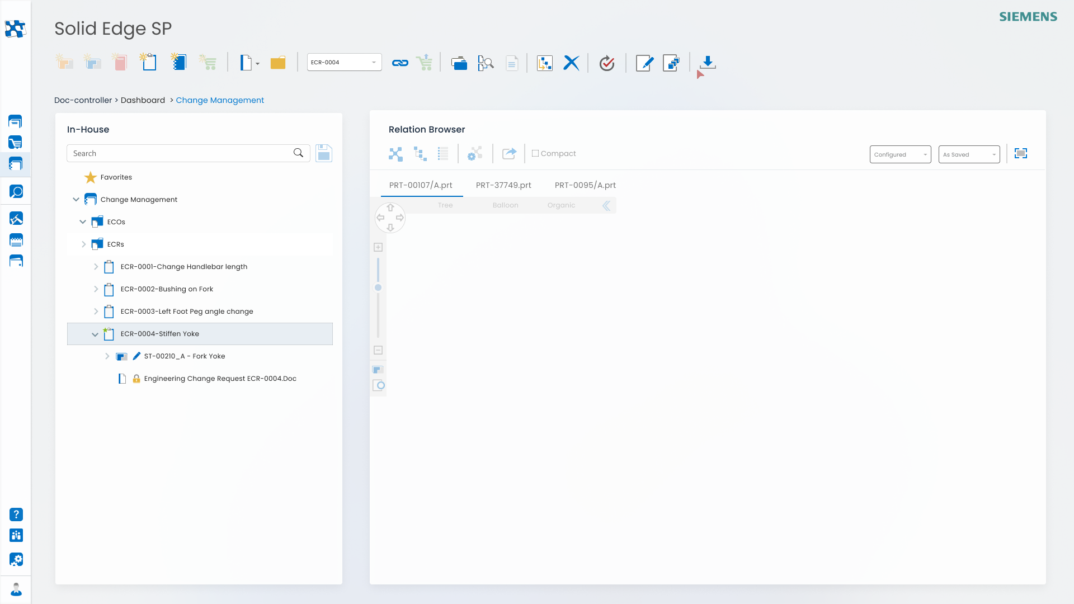Toggle the Compact checkbox
This screenshot has width=1074, height=604.
pyautogui.click(x=535, y=153)
